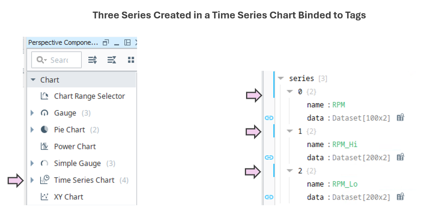Select the Power Chart component
The image size is (424, 216).
(75, 146)
